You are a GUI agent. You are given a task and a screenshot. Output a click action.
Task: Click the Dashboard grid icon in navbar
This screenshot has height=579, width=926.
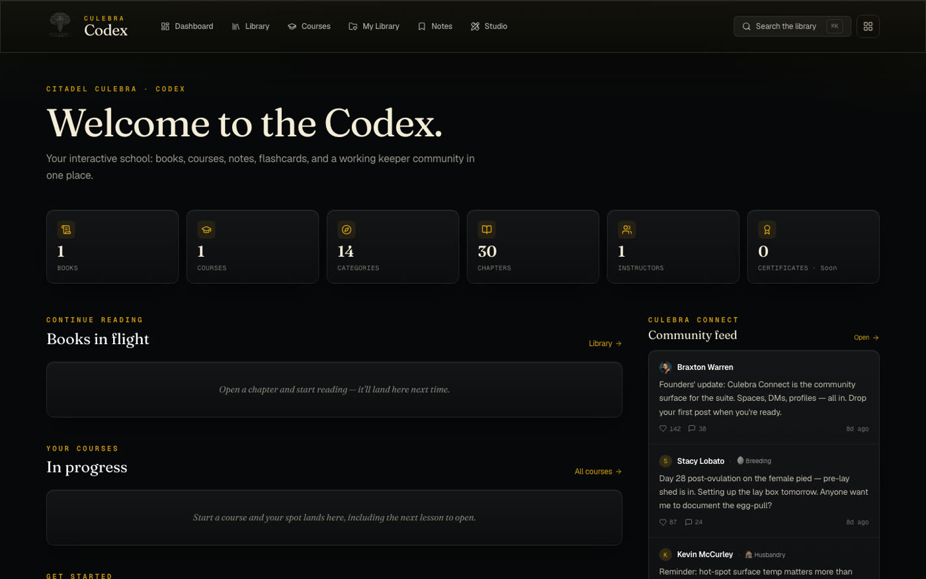pyautogui.click(x=165, y=26)
